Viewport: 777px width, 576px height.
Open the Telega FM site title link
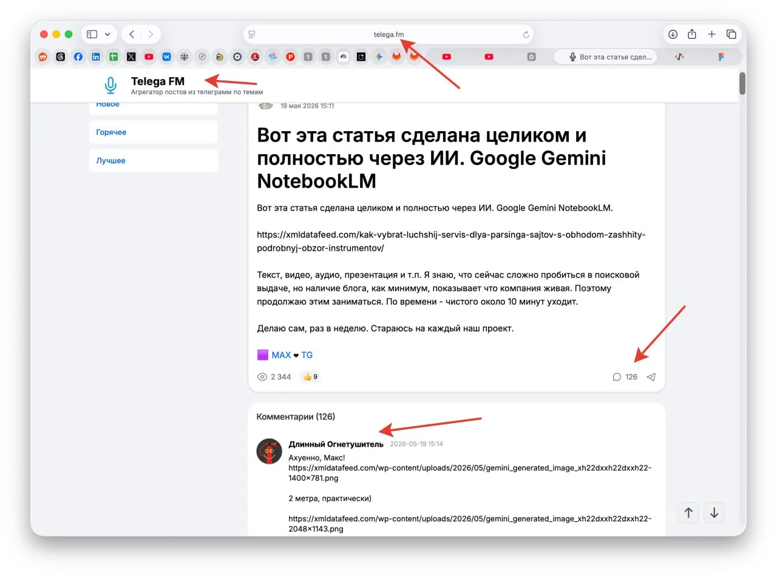tap(158, 81)
